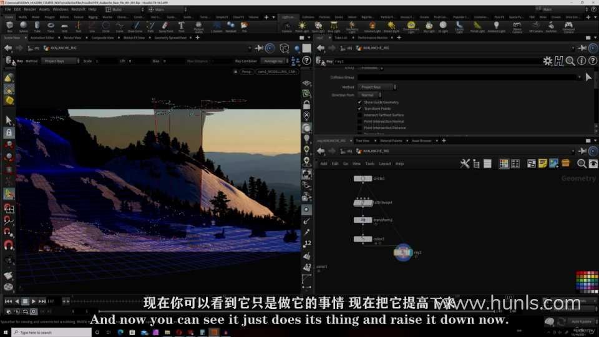The image size is (599, 337).
Task: Switch to Material Palette tab
Action: (391, 140)
